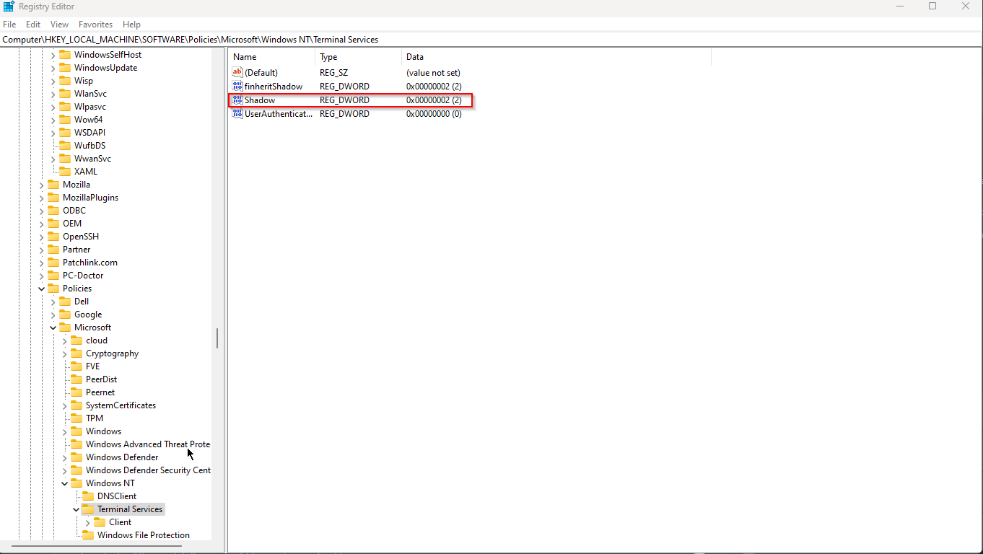
Task: Click the OpenSSH folder icon
Action: pyautogui.click(x=53, y=237)
